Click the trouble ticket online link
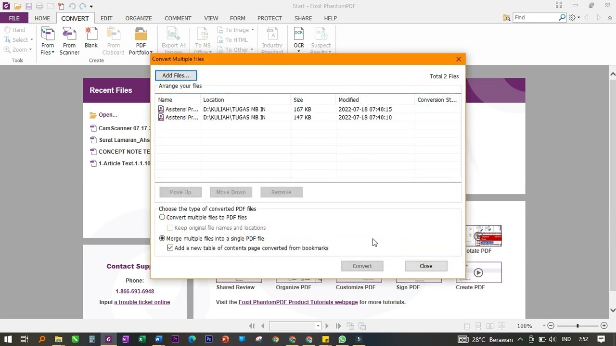 pyautogui.click(x=142, y=302)
